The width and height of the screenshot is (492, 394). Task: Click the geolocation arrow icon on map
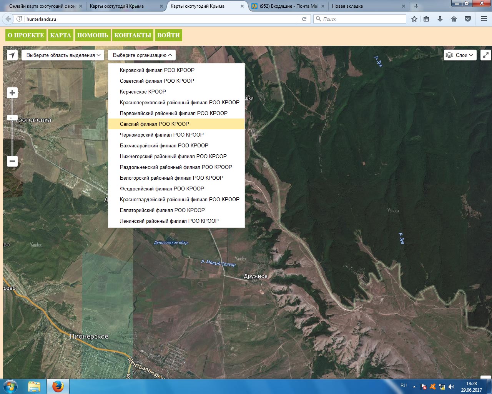click(x=12, y=55)
